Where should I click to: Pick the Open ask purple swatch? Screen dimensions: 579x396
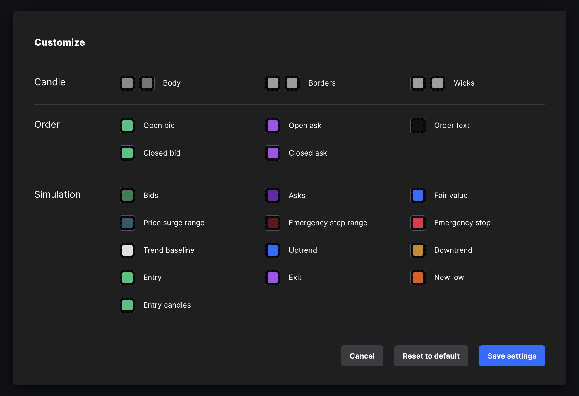[x=273, y=126]
